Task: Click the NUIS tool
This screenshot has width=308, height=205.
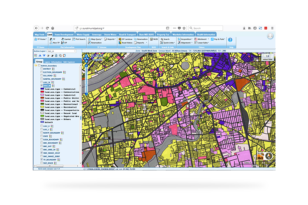Action: click(154, 39)
